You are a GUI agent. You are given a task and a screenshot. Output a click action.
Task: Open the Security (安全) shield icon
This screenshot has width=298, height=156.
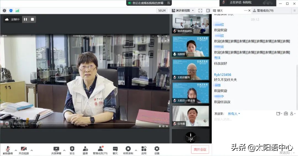72,150
